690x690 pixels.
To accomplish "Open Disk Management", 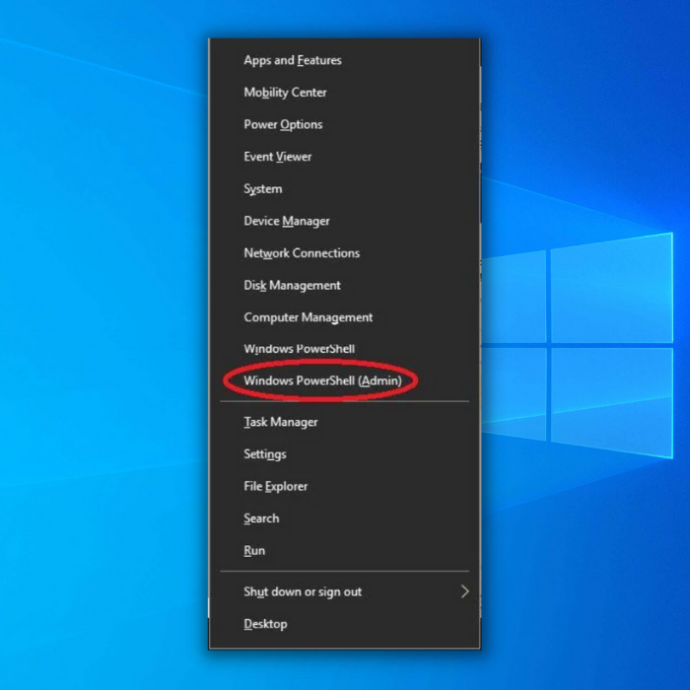I will pos(292,285).
